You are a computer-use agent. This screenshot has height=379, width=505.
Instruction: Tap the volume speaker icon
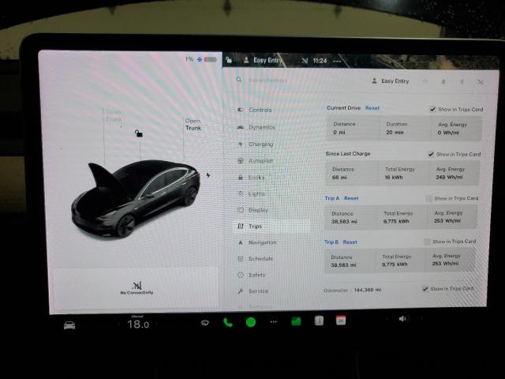(403, 319)
